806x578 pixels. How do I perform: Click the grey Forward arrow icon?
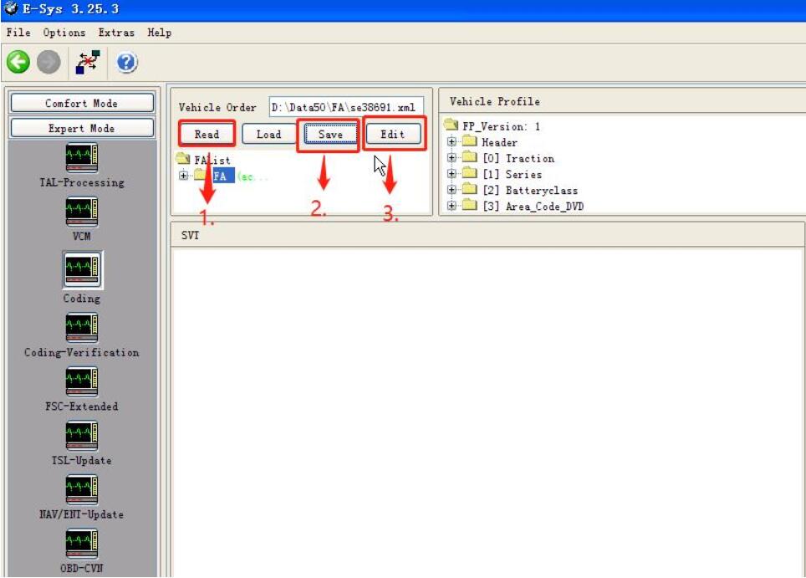coord(48,63)
